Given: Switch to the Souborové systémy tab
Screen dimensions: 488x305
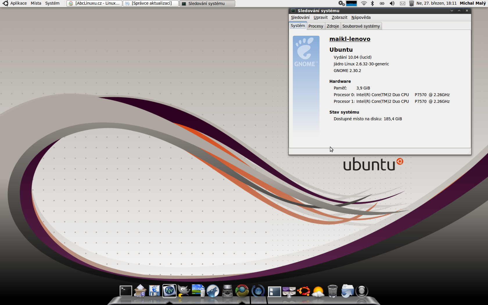Looking at the screenshot, I should pyautogui.click(x=361, y=26).
